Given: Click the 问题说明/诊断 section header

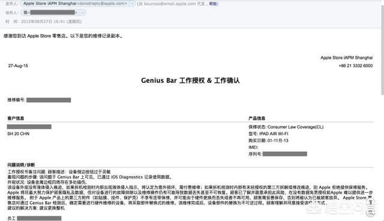Looking at the screenshot, I should (x=21, y=165).
